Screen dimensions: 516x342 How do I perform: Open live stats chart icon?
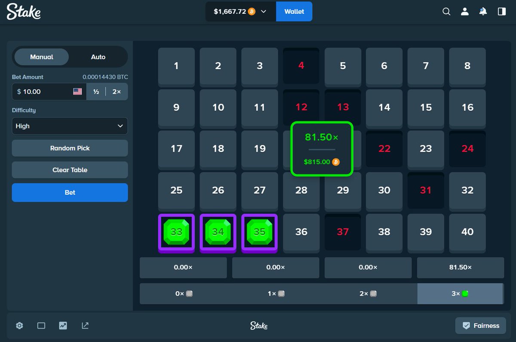click(63, 326)
